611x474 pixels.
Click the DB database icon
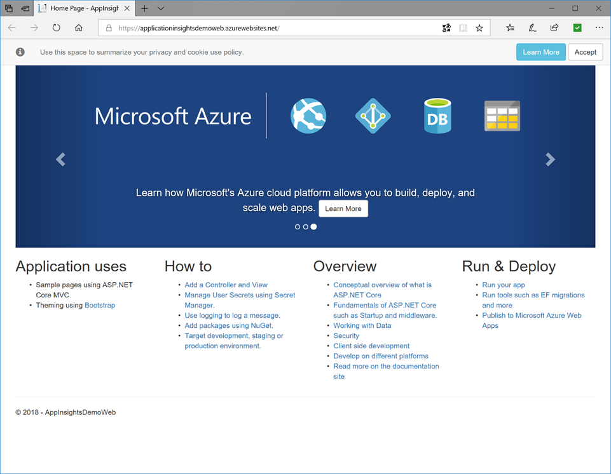click(x=437, y=116)
